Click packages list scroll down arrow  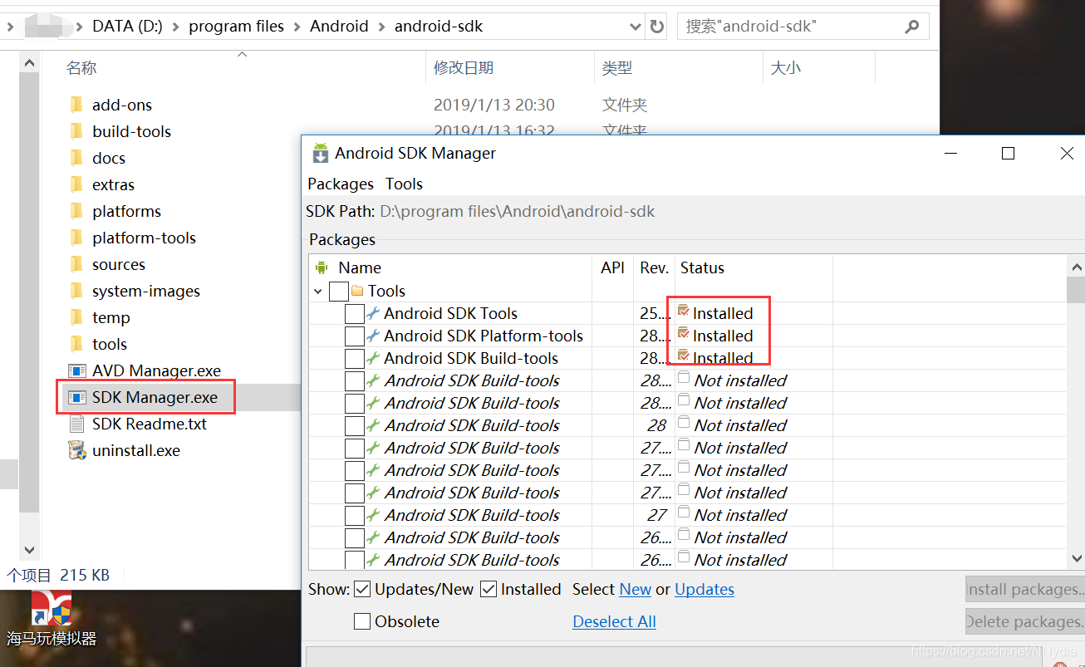(1076, 559)
